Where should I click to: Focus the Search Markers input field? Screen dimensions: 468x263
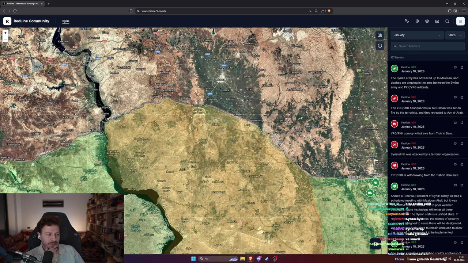428,46
